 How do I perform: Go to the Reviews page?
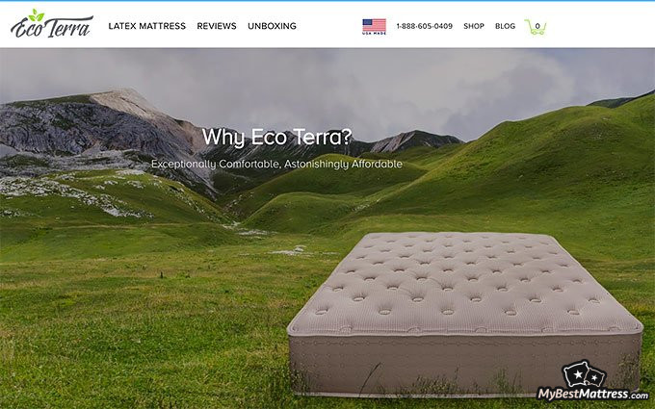point(217,26)
